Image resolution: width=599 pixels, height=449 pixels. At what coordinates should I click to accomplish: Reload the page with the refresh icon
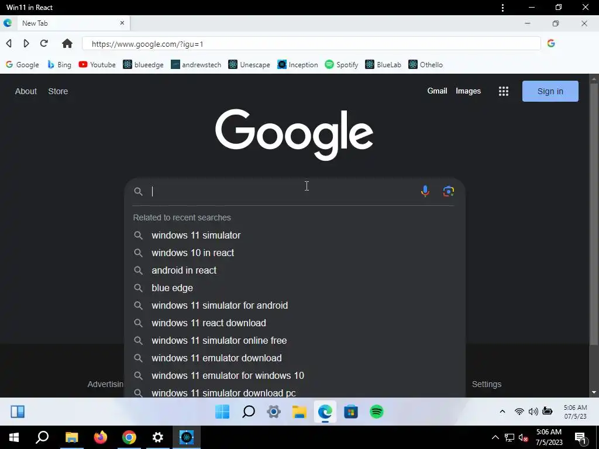[44, 43]
